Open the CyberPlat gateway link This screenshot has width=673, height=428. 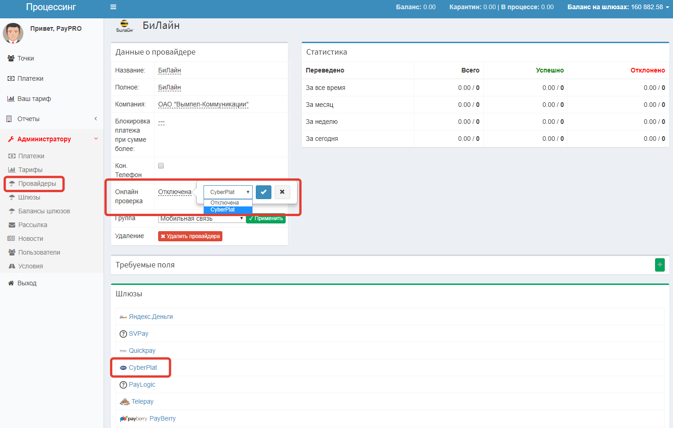[x=143, y=367]
